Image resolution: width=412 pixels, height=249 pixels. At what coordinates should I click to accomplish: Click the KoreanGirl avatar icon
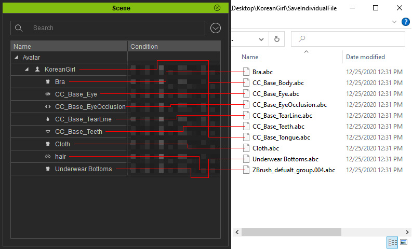[37, 70]
